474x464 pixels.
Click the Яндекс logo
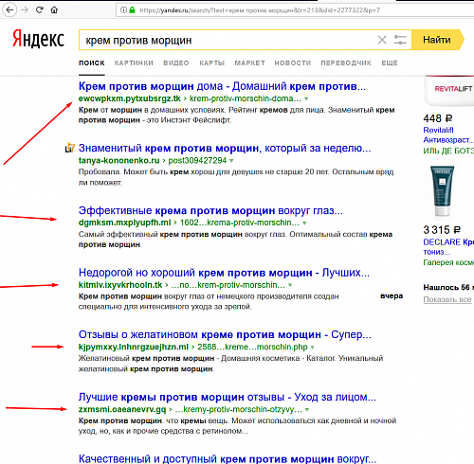pyautogui.click(x=38, y=39)
